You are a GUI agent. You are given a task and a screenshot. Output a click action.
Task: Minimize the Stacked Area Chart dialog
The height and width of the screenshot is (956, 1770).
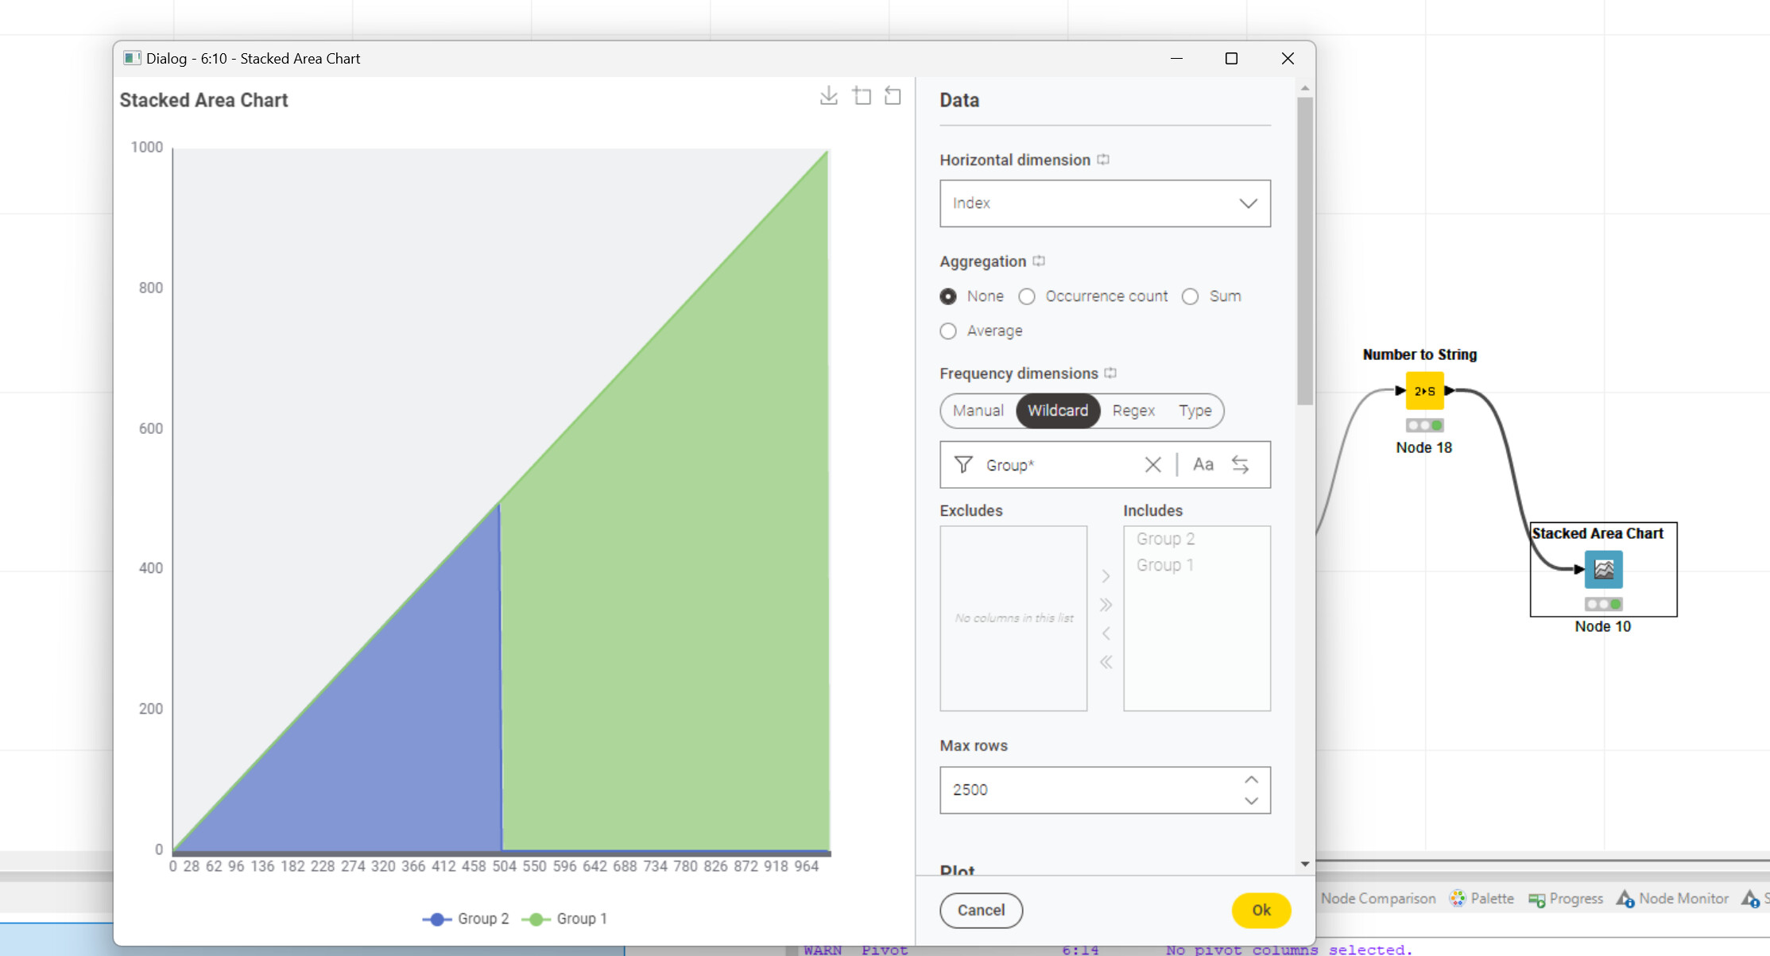tap(1176, 59)
